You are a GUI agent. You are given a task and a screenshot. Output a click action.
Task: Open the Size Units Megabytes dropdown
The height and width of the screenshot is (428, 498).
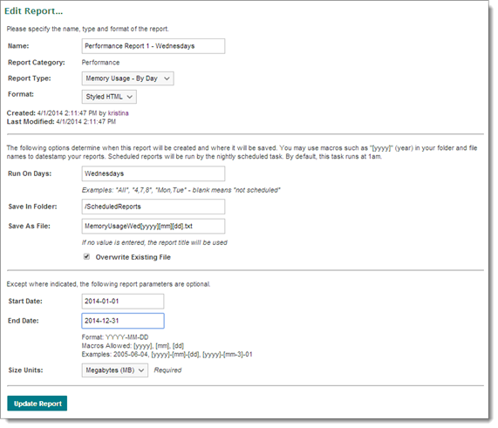[115, 370]
